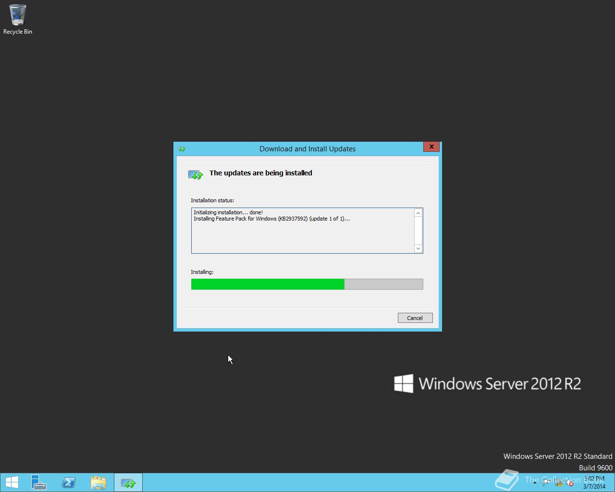Open the Action Center flag icon

tap(547, 482)
